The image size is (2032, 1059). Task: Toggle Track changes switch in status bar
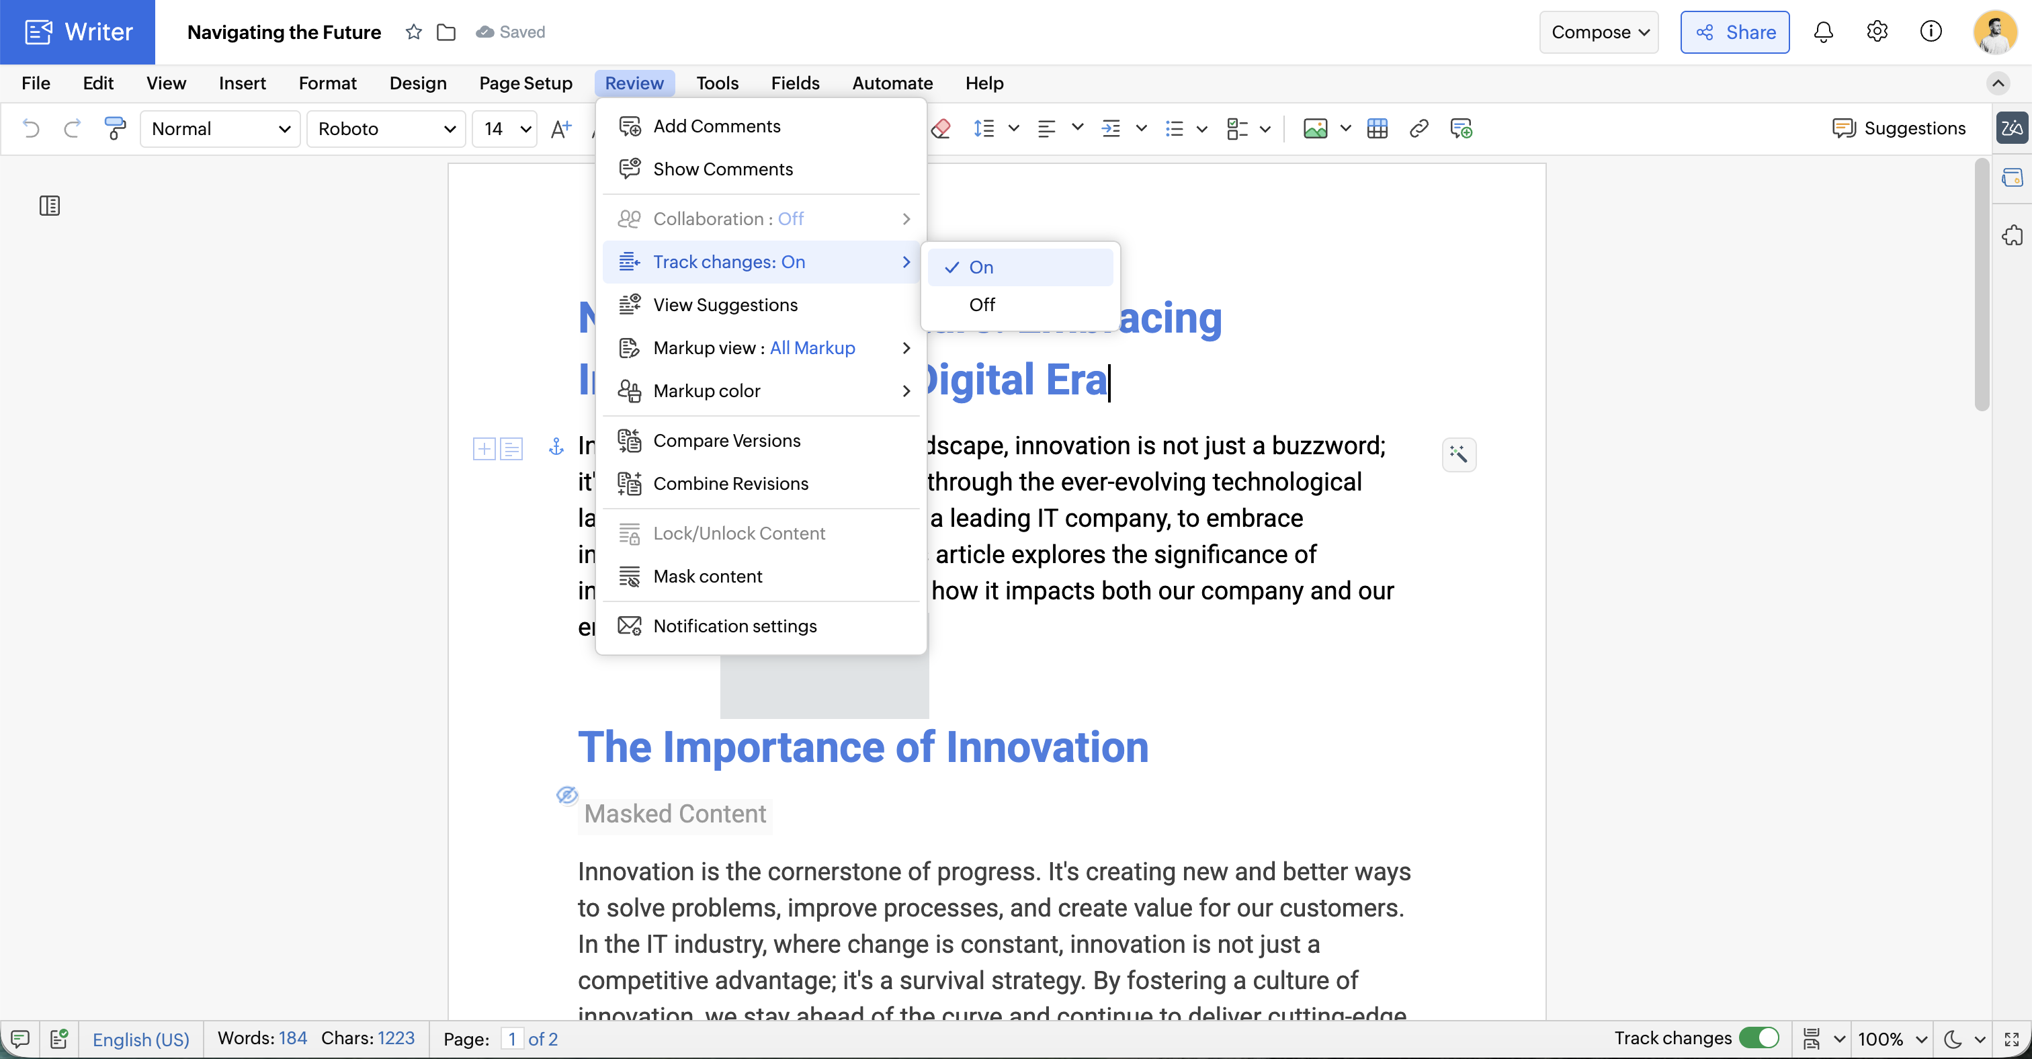coord(1759,1037)
